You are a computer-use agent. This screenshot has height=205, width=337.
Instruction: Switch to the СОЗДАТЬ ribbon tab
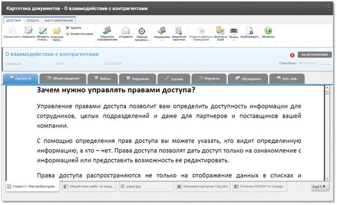coord(33,21)
